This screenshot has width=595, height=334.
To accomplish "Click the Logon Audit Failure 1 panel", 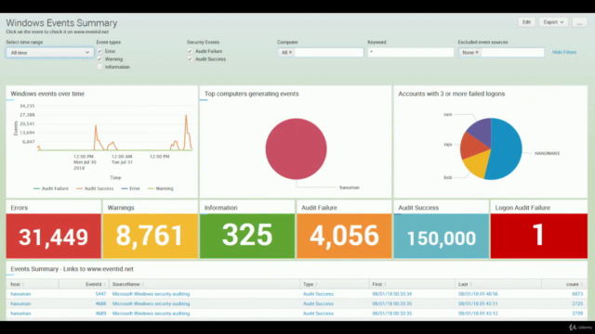I will (x=539, y=236).
